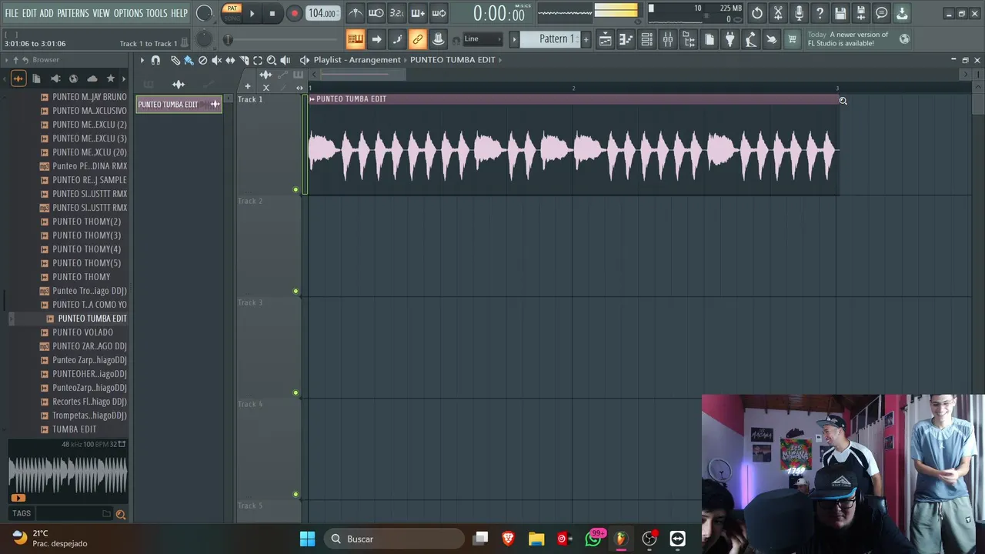Toggle loop recording button
The image size is (985, 554).
pyautogui.click(x=439, y=13)
